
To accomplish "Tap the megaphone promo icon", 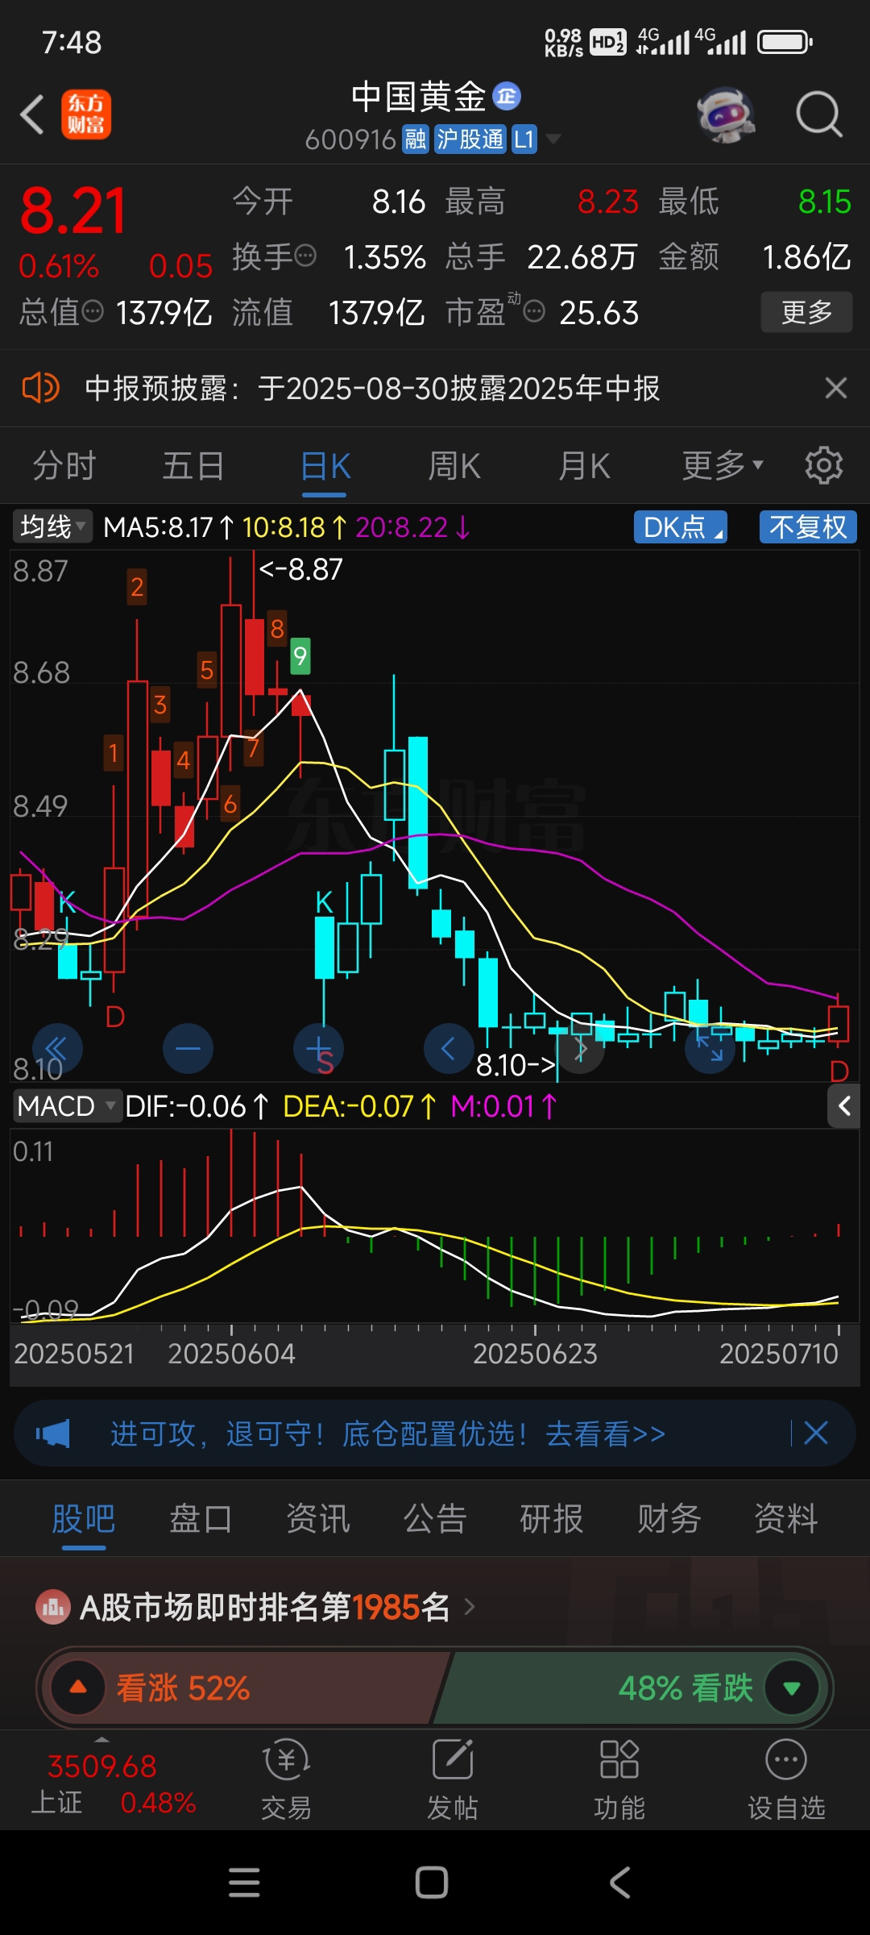I will 52,1434.
